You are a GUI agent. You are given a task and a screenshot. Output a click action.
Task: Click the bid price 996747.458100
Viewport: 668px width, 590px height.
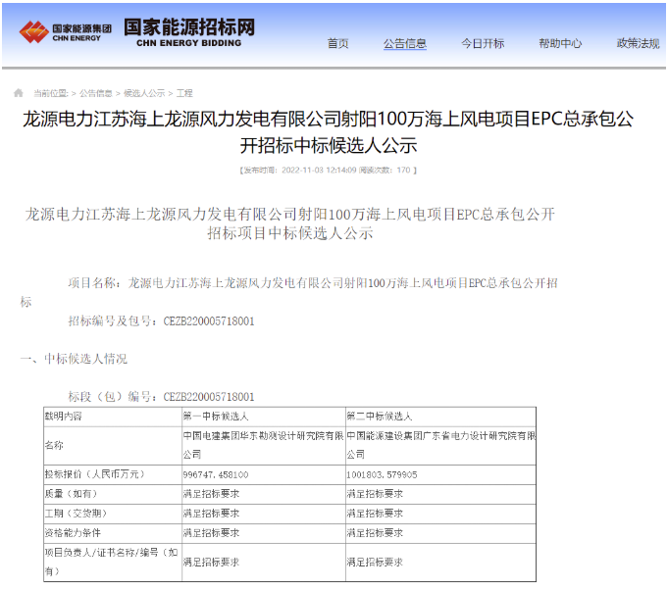(x=216, y=474)
